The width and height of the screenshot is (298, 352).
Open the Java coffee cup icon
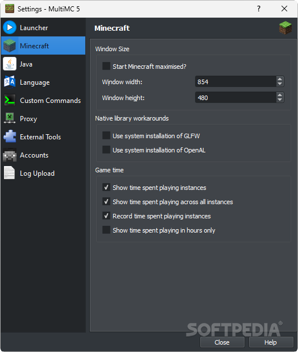[10, 64]
